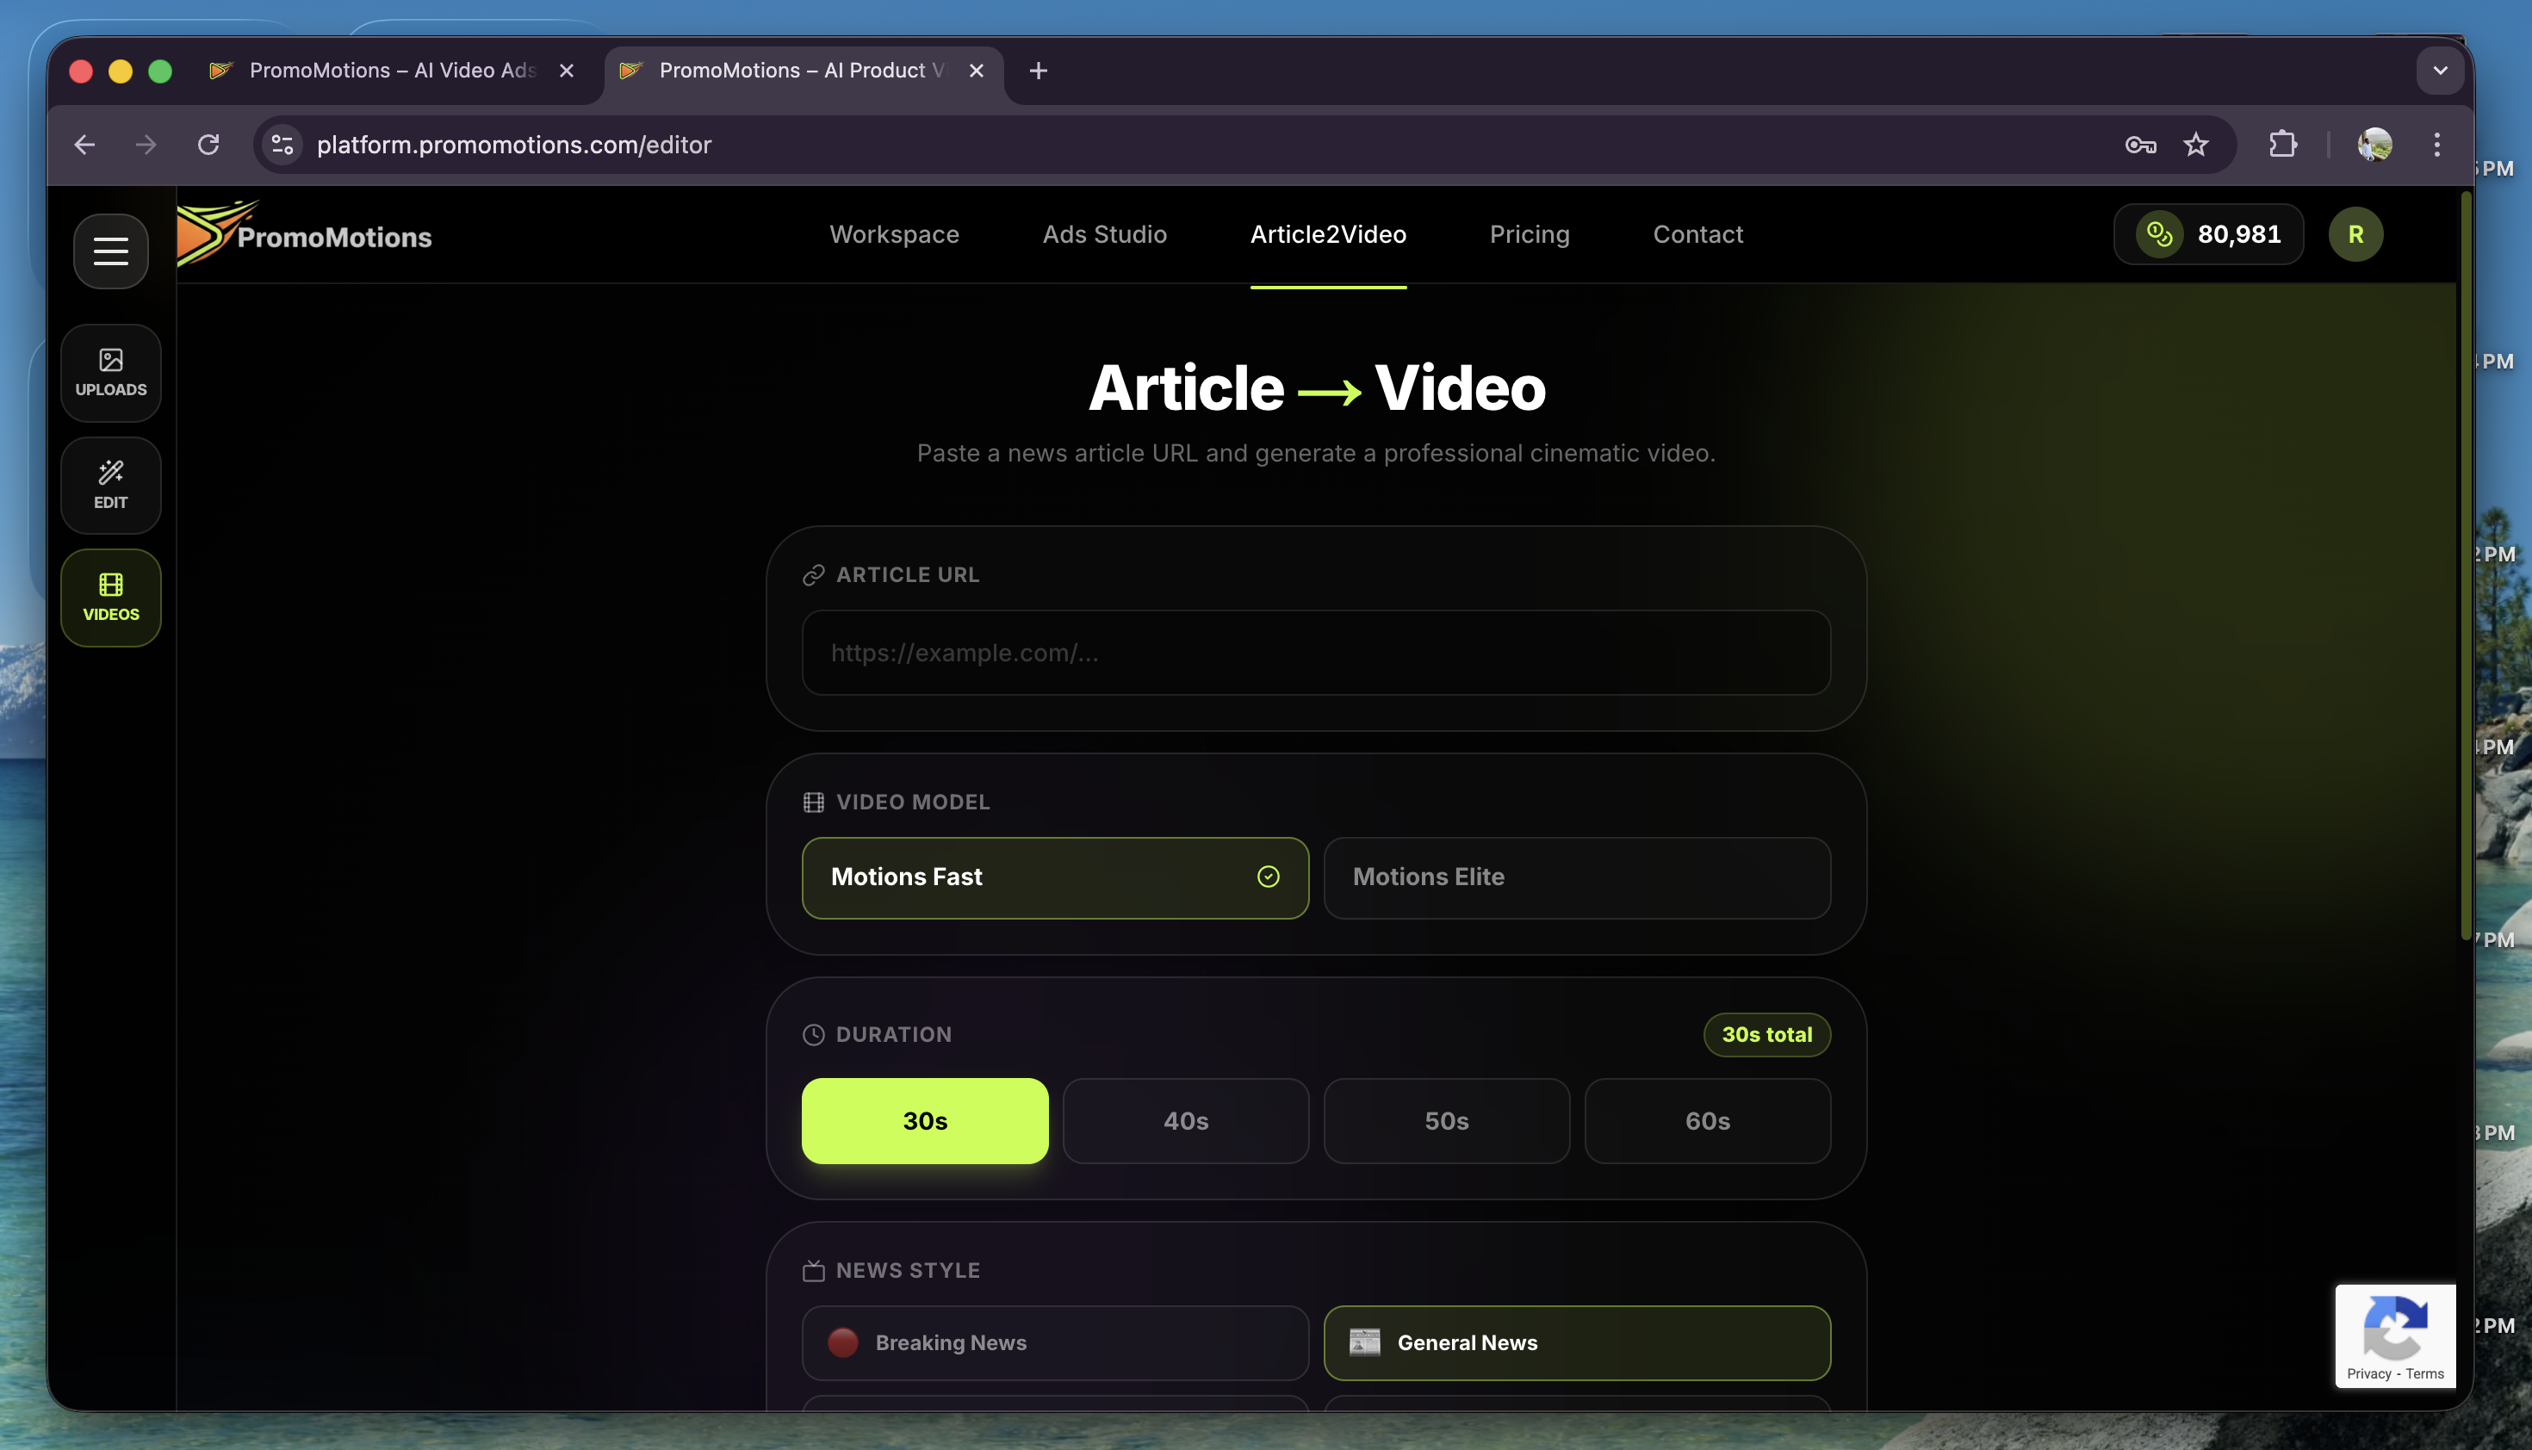Click the Article URL input field
The image size is (2532, 1450).
pyautogui.click(x=1315, y=653)
